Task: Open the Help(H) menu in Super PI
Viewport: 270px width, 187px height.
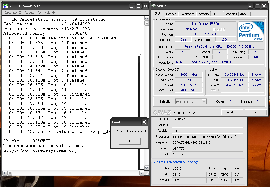Action: pyautogui.click(x=50, y=13)
